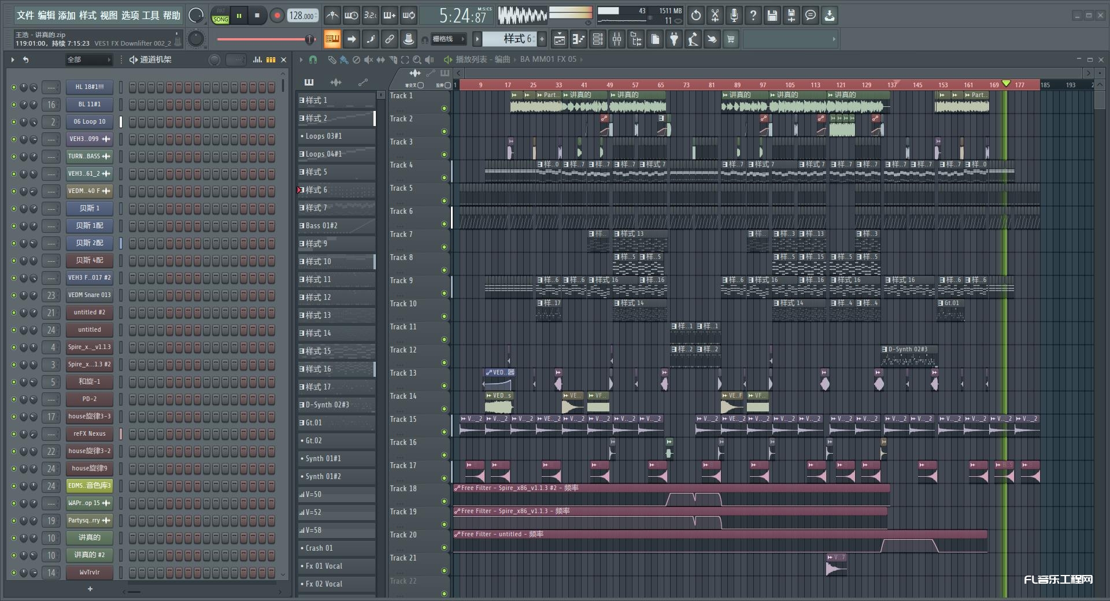Select the playlist zoom magnifier tool
Image resolution: width=1110 pixels, height=601 pixels.
pyautogui.click(x=417, y=60)
